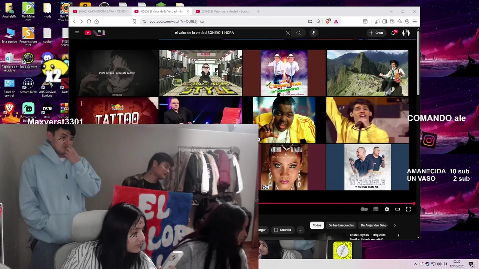Select the Panel de control desktop icon
The width and height of the screenshot is (479, 269).
tap(9, 88)
